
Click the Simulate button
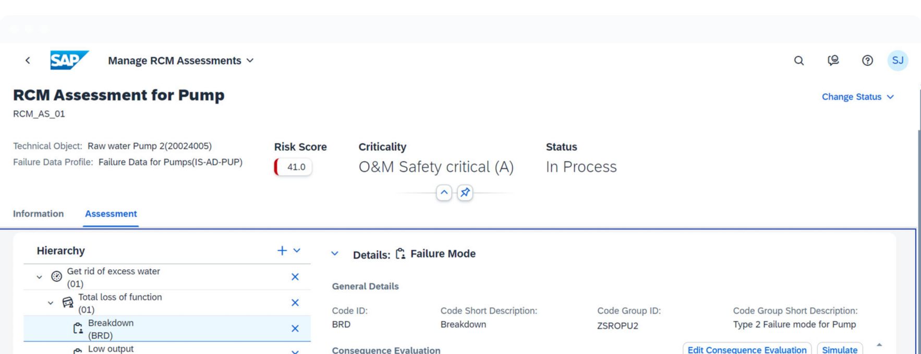pyautogui.click(x=839, y=349)
